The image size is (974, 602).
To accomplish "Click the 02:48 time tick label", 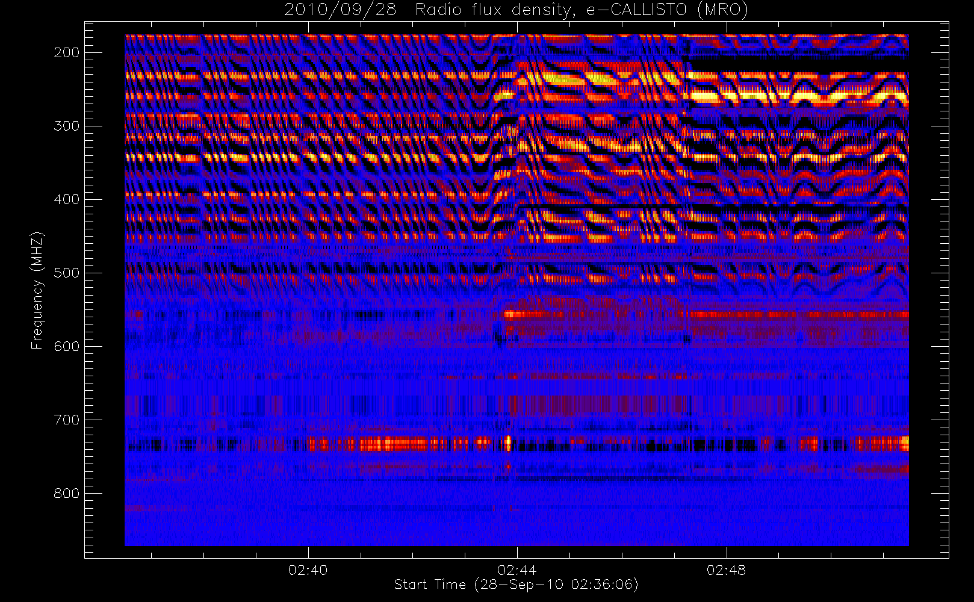I will [726, 570].
